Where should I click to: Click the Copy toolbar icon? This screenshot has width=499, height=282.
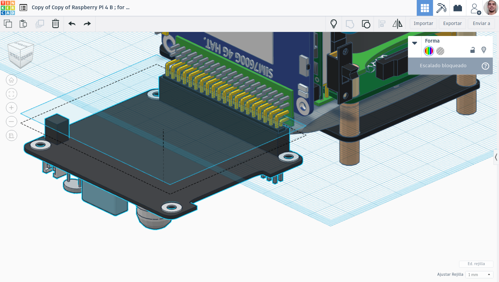8,24
